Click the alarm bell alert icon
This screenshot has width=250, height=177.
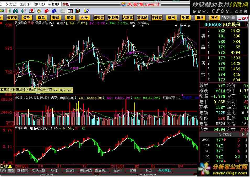[x=23, y=11]
